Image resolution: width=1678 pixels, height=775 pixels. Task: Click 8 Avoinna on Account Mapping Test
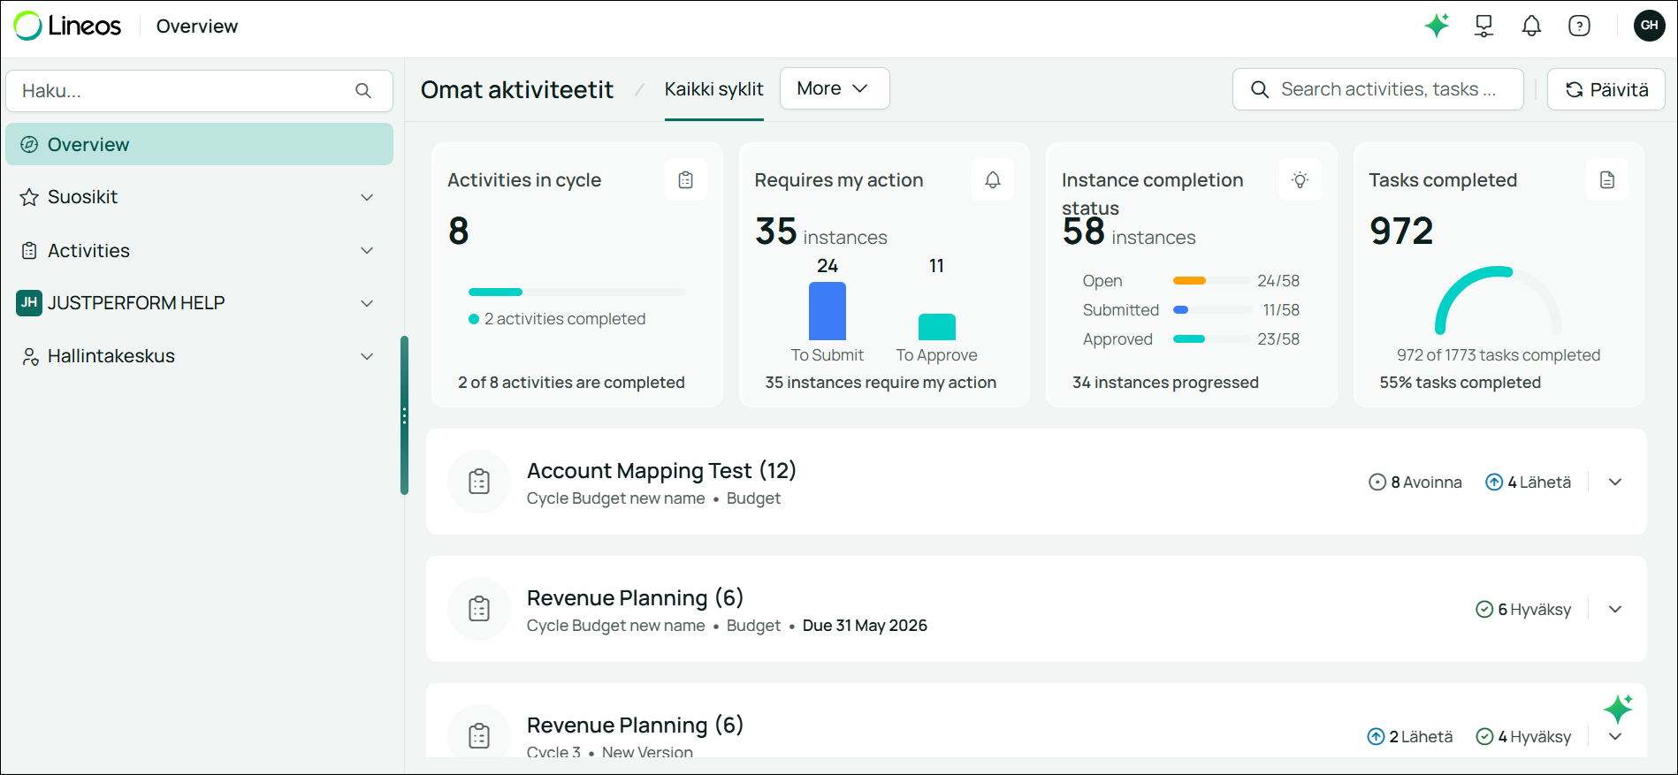[1415, 482]
